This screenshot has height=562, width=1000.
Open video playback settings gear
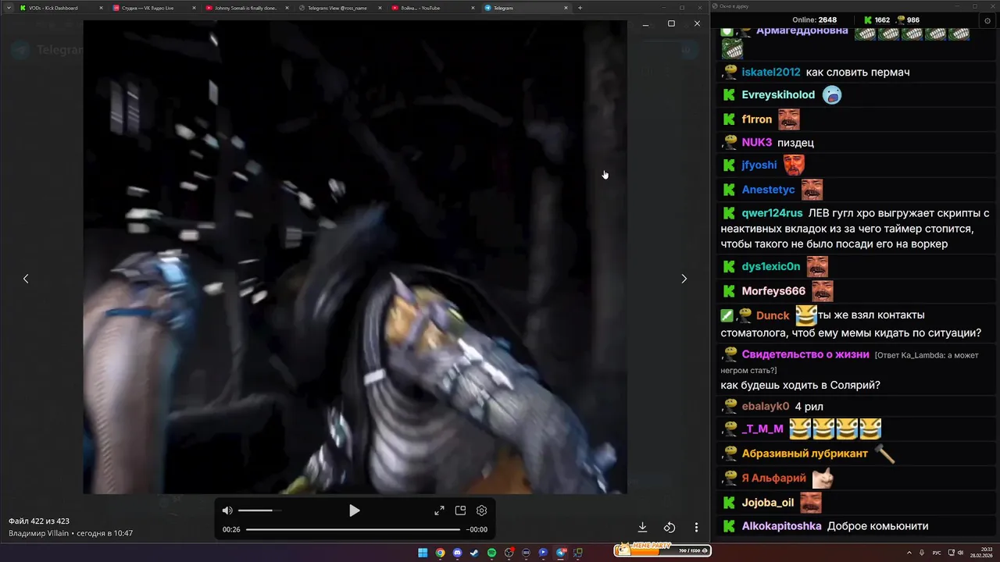coord(481,510)
